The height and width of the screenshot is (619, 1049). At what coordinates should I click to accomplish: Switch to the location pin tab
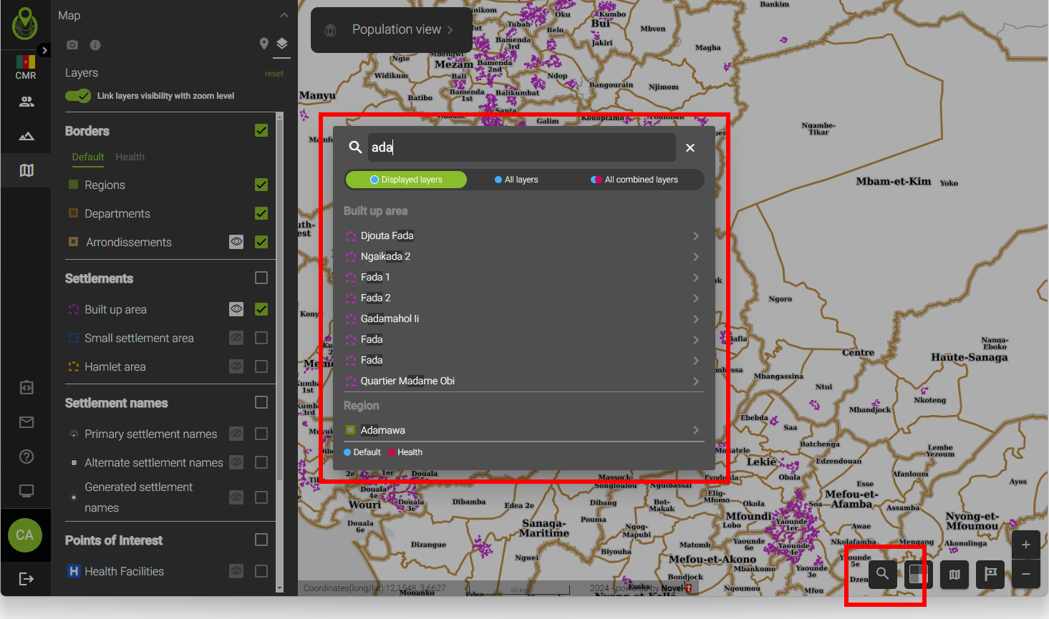coord(264,44)
